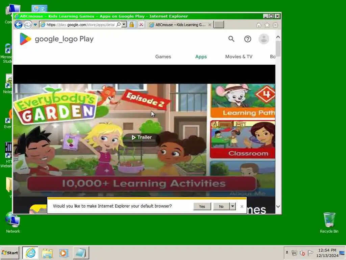346x260 pixels.
Task: Click the notepad-like taskbar app icon
Action: pos(81,253)
